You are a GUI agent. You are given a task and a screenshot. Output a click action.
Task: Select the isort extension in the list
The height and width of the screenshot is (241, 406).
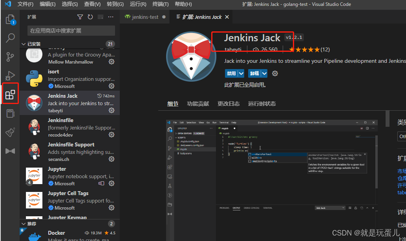click(x=69, y=79)
